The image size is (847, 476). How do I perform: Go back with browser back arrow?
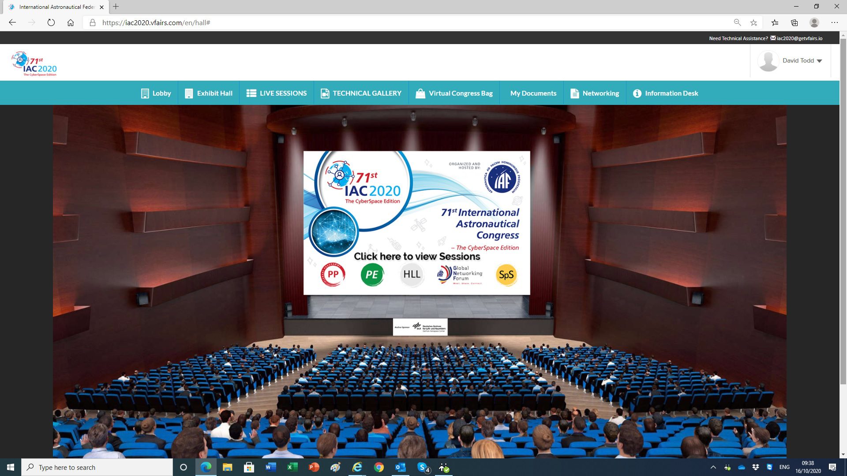click(x=12, y=22)
